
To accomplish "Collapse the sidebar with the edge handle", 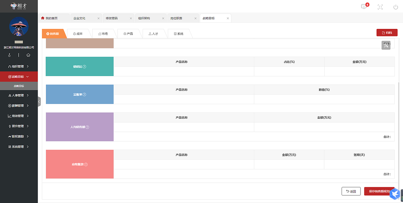I will [x=39, y=101].
